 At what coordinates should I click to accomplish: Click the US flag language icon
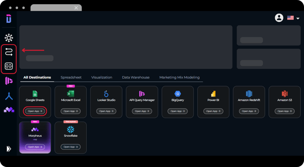[x=290, y=18]
